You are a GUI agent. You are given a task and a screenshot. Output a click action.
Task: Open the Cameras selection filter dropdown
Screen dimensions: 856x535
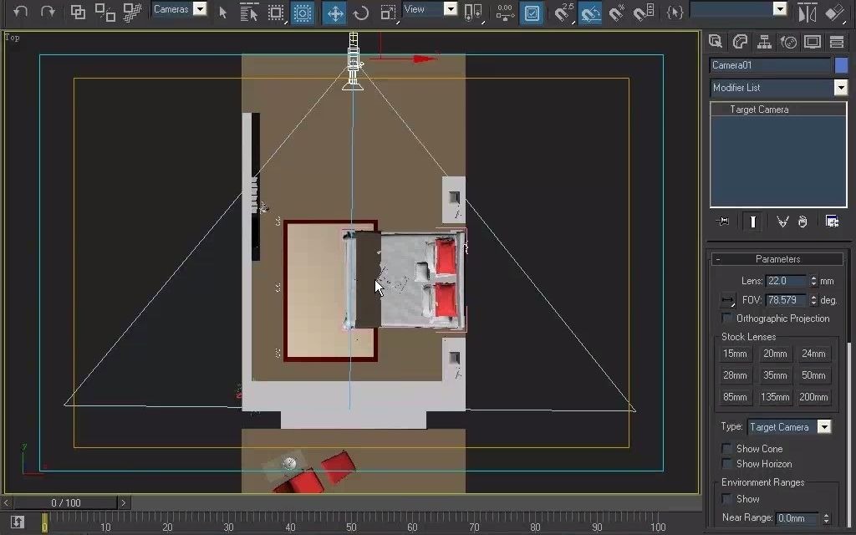pos(199,9)
